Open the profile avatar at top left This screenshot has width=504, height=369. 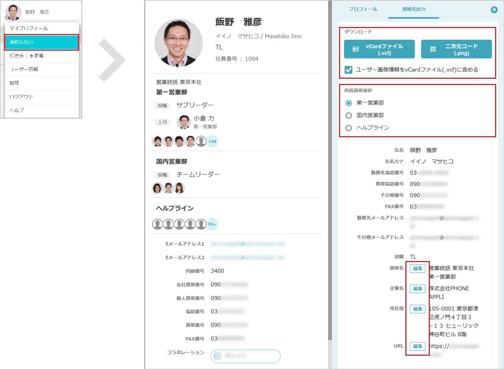tap(13, 11)
